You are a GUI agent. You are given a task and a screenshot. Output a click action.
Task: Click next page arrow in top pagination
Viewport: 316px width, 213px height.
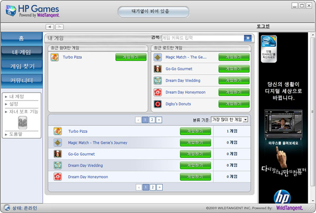click(x=159, y=120)
